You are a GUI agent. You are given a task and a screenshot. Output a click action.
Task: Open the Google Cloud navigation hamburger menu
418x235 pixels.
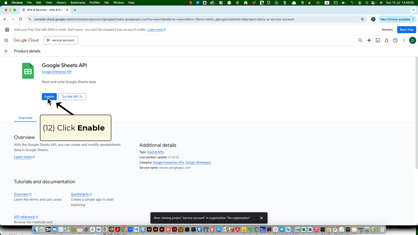point(6,40)
